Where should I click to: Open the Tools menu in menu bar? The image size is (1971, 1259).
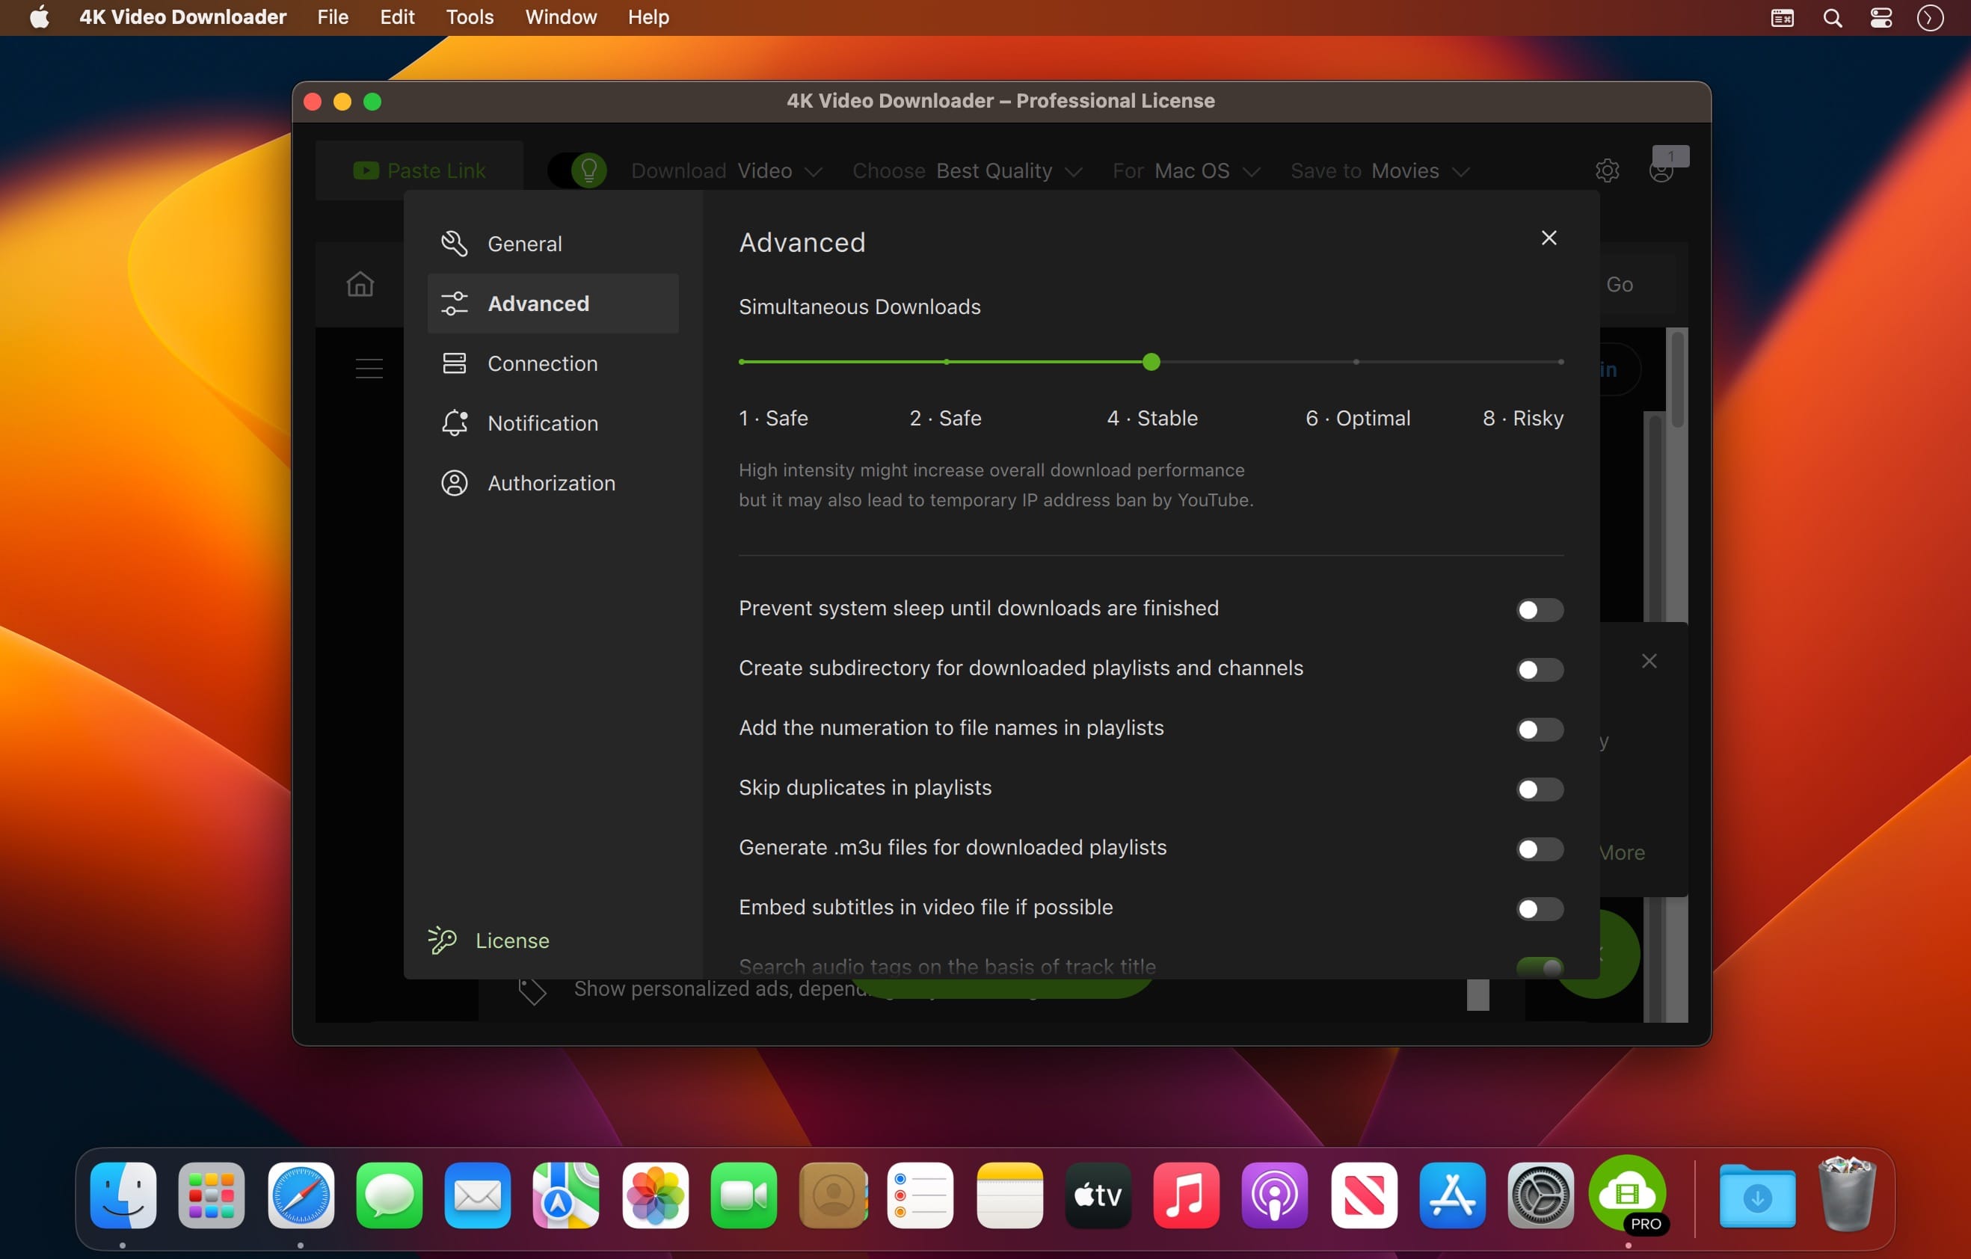[468, 16]
